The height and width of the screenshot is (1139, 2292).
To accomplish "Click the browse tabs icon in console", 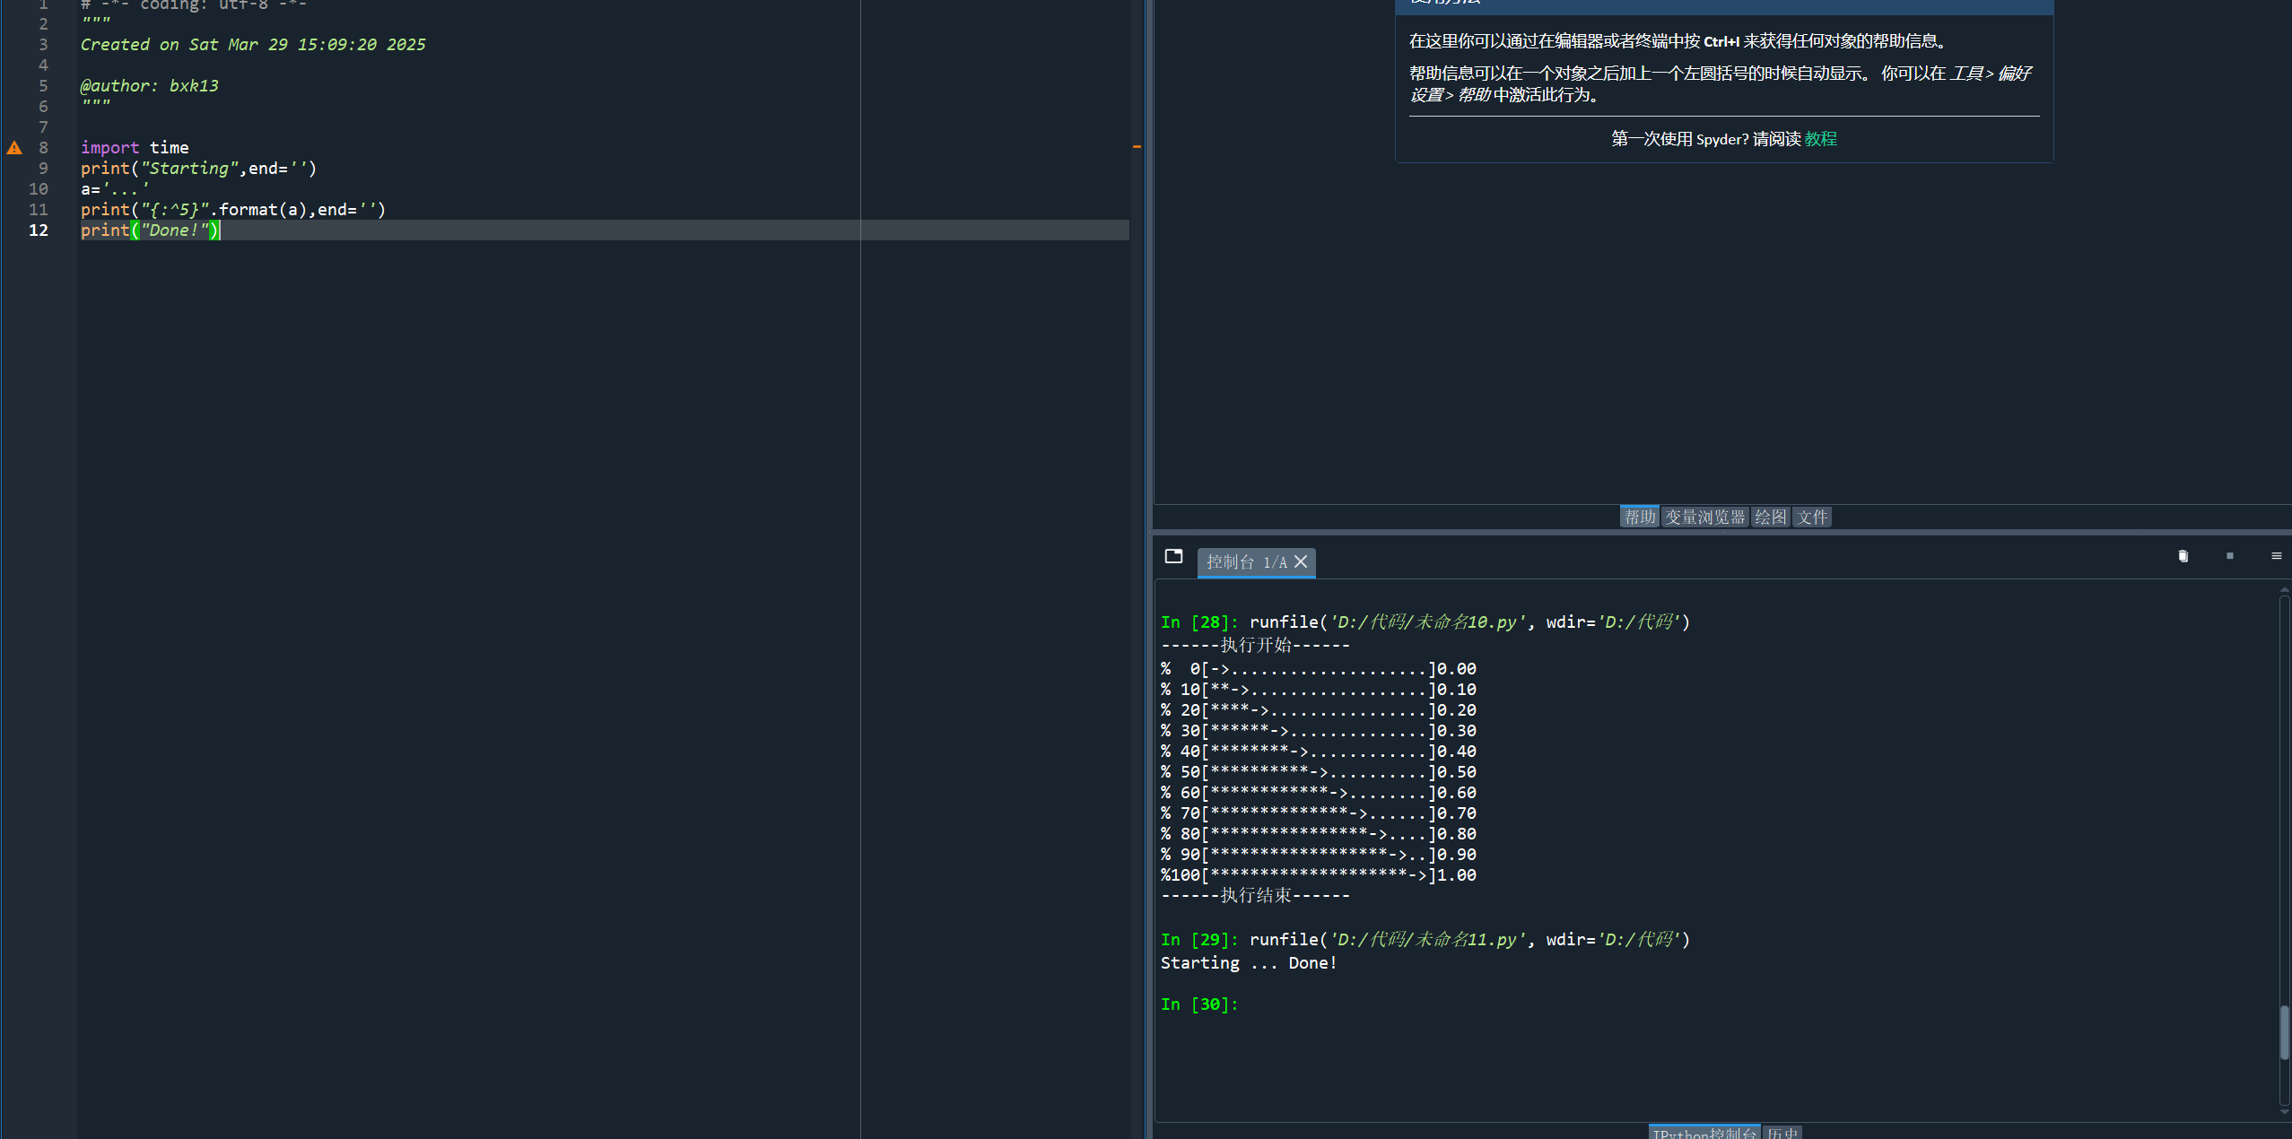I will 1173,556.
